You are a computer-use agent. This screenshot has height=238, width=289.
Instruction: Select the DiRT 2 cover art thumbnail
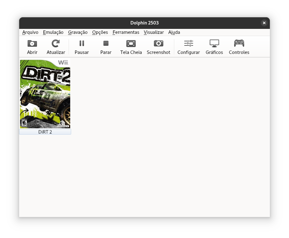coord(45,94)
